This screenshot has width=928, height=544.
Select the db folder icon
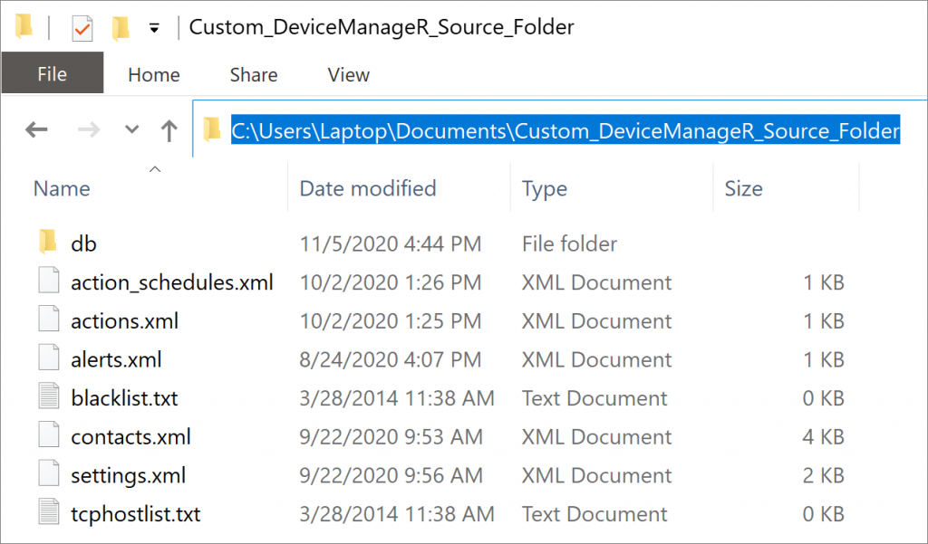pos(49,243)
